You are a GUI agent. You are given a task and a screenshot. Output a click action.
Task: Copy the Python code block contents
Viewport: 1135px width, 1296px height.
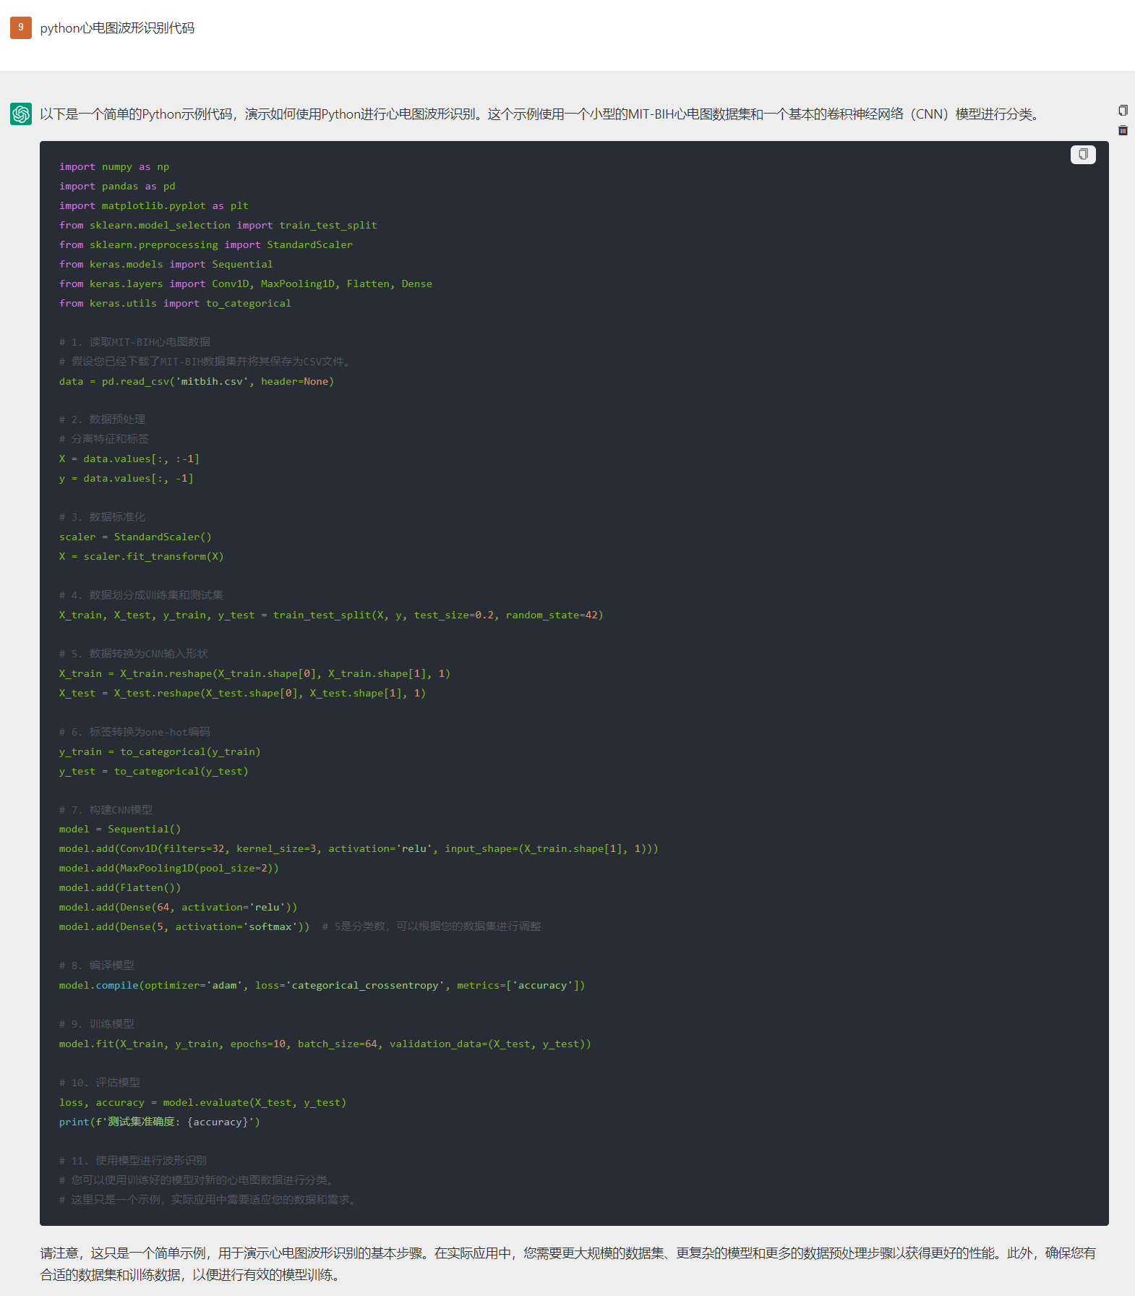pos(1082,155)
